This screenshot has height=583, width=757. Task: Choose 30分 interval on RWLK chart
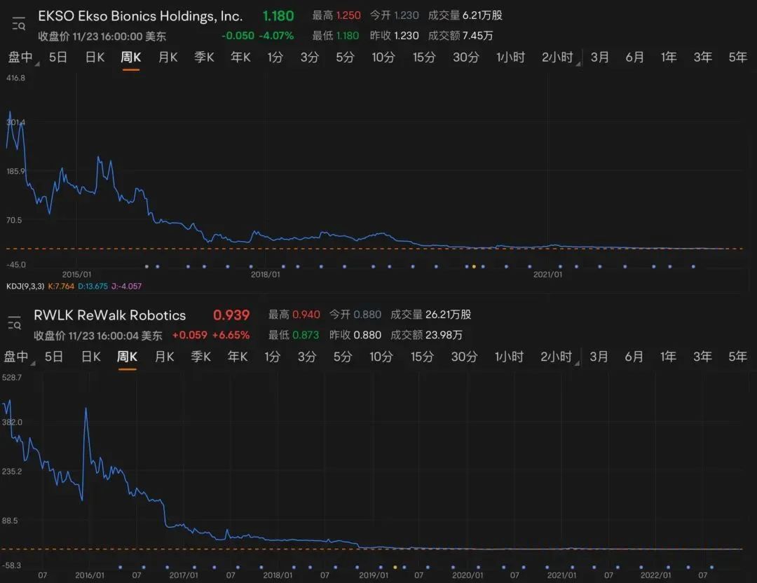[464, 357]
